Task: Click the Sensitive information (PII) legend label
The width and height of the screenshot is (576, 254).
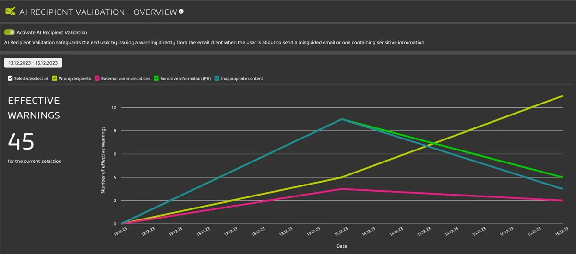Action: point(185,78)
